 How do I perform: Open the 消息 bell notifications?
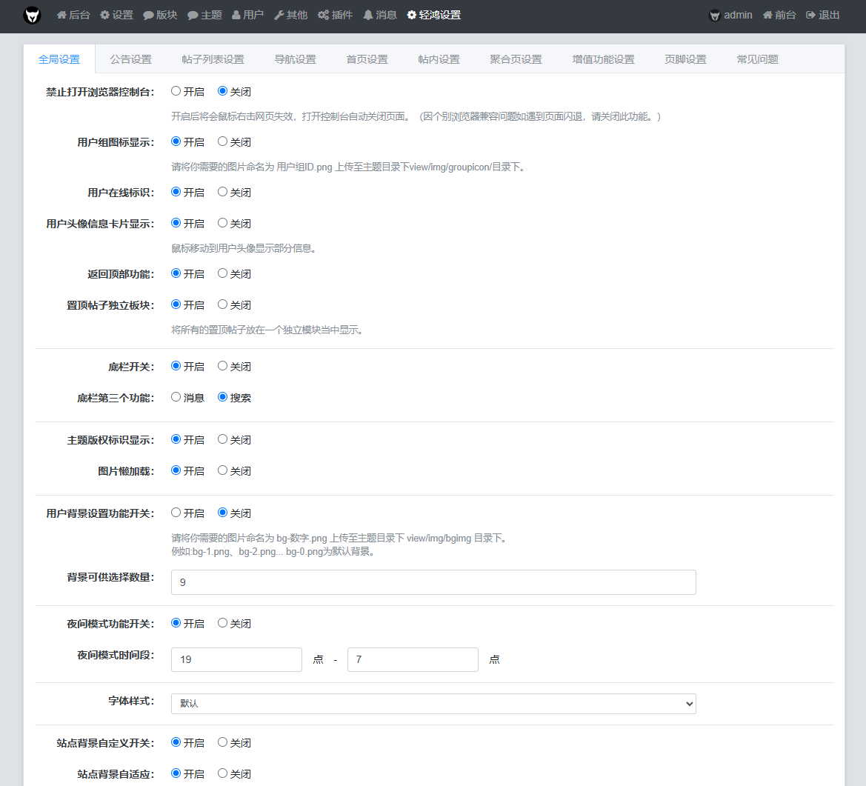(379, 15)
